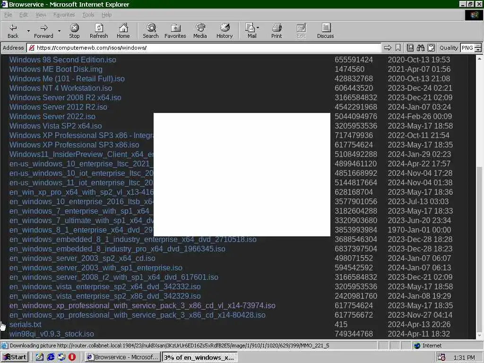The height and width of the screenshot is (363, 484).
Task: Open the Media pane
Action: 200,31
